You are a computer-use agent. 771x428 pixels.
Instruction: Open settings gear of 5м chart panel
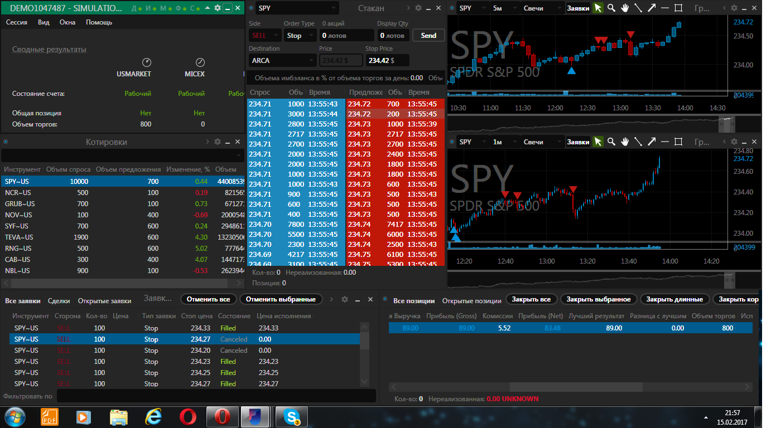click(x=734, y=8)
